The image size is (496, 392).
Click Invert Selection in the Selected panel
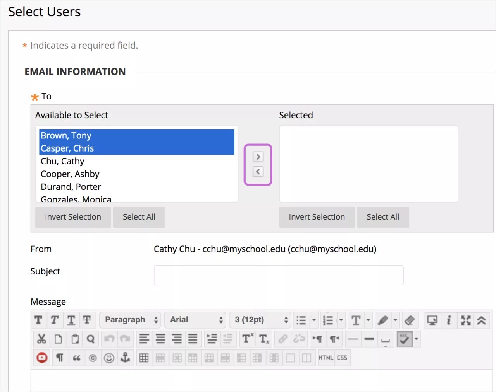(x=317, y=217)
